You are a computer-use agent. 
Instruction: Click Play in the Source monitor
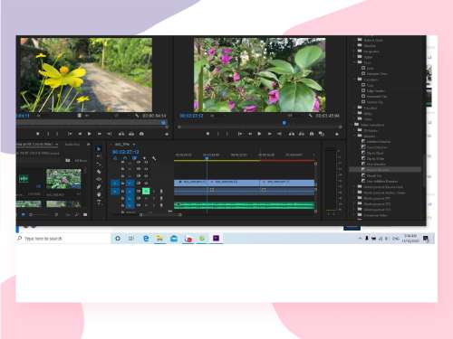90,134
